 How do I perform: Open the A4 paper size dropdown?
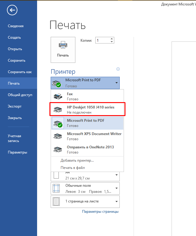pyautogui.click(x=85, y=176)
